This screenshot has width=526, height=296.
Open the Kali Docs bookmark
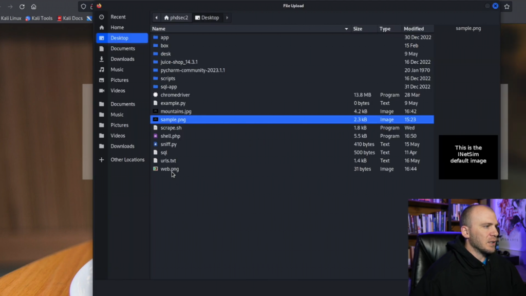[70, 18]
